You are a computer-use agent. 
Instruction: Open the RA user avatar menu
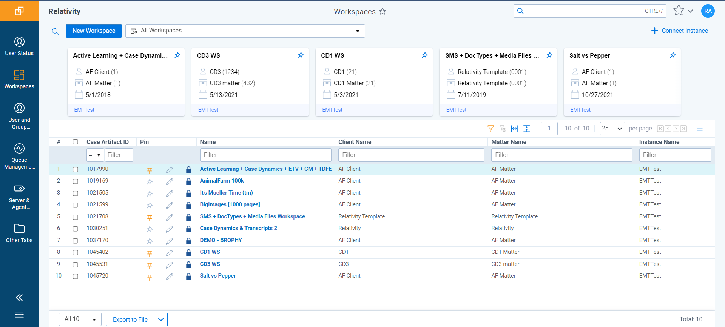coord(708,11)
